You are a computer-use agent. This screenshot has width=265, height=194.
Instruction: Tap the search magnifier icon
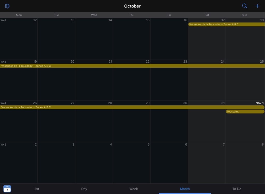click(x=245, y=6)
